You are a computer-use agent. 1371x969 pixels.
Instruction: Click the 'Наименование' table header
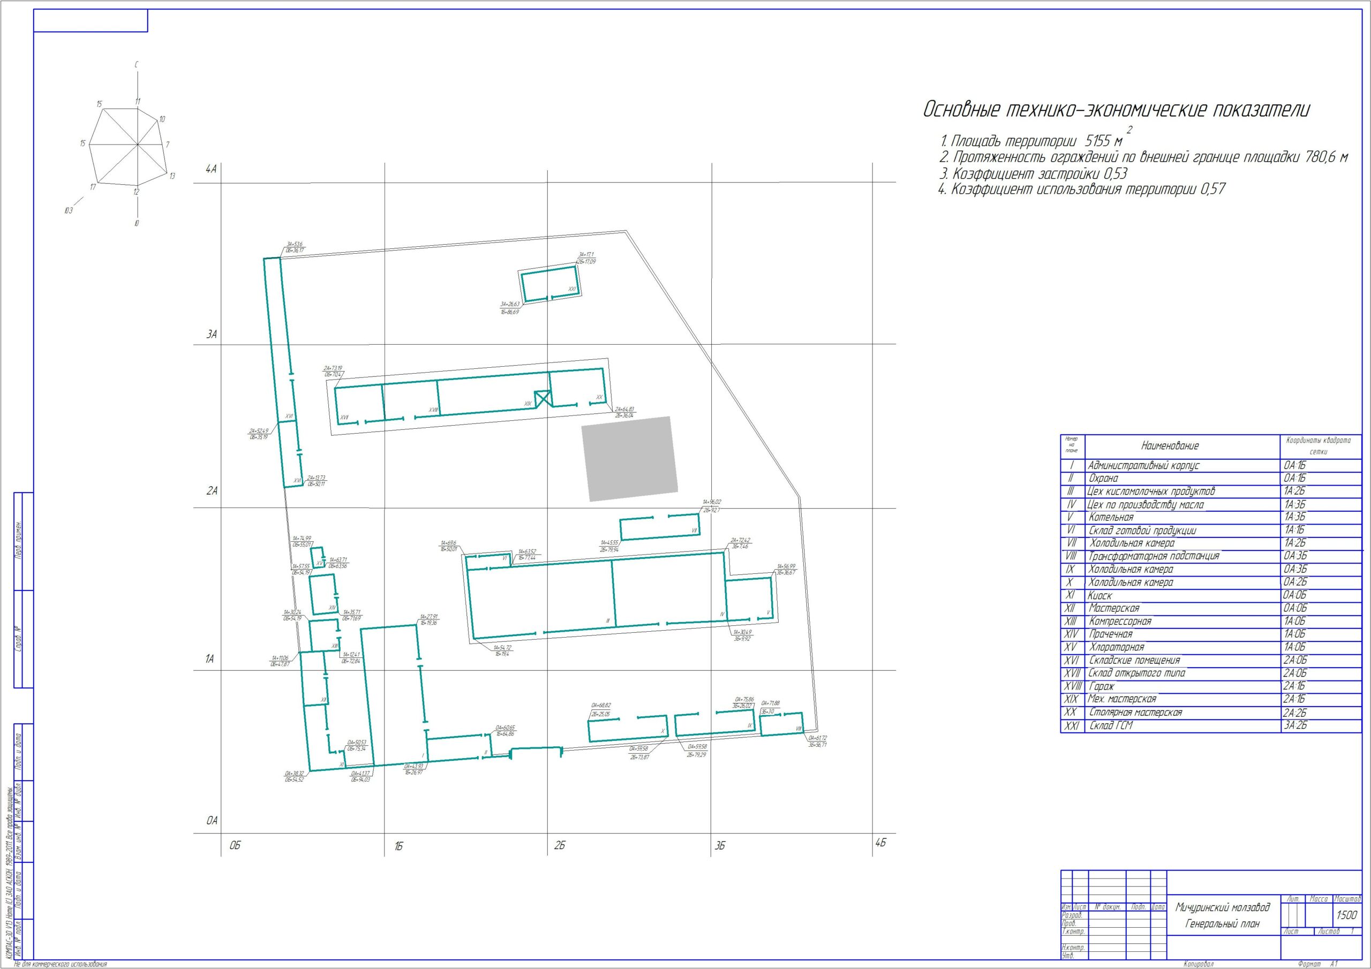[1170, 446]
